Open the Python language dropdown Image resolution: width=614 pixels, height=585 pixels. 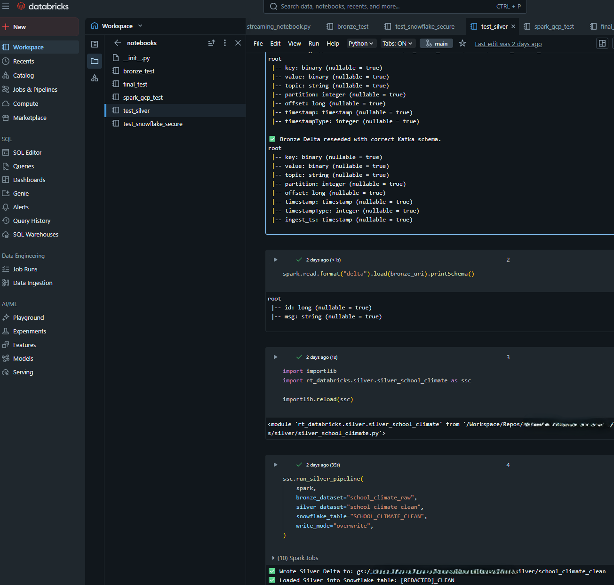[x=361, y=43]
